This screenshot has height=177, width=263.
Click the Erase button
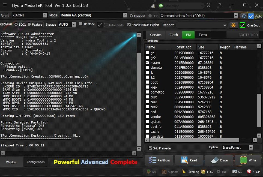tap(220, 160)
